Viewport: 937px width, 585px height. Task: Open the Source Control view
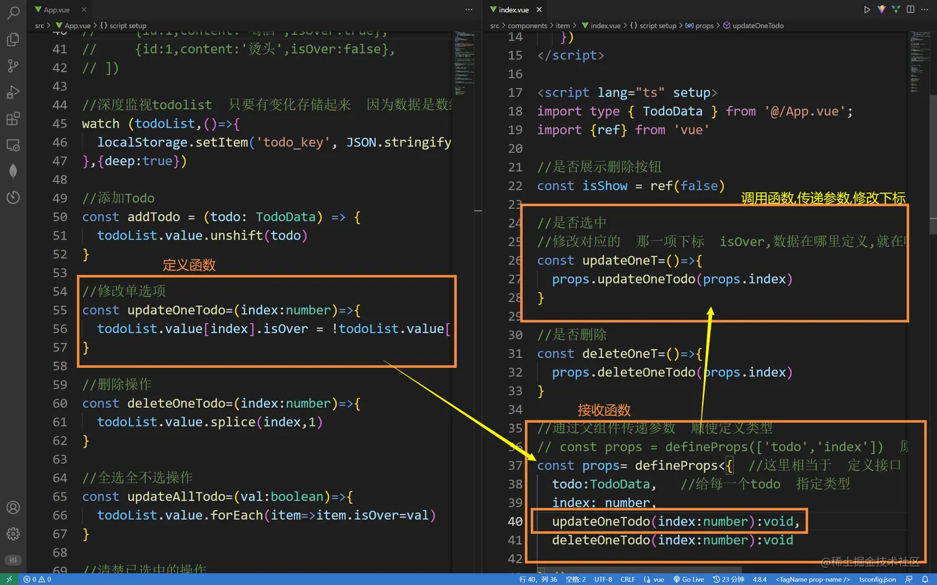pos(13,66)
